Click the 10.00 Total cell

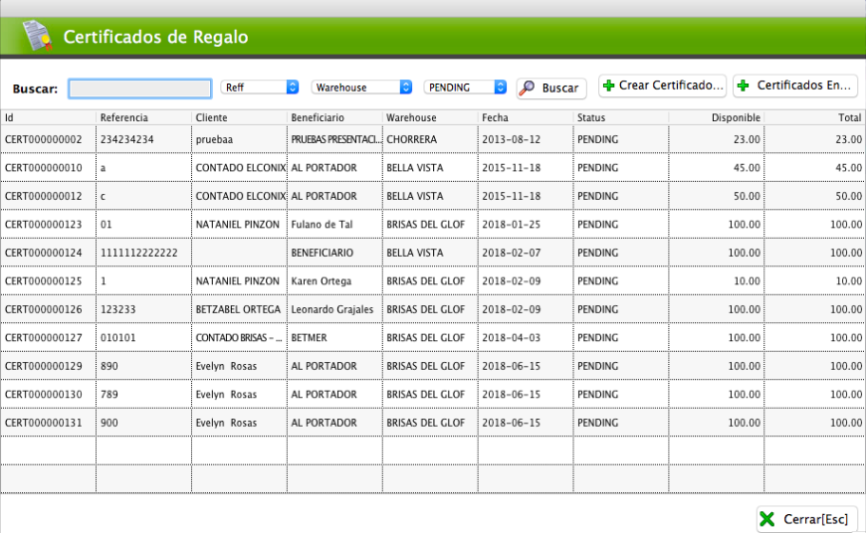point(815,280)
